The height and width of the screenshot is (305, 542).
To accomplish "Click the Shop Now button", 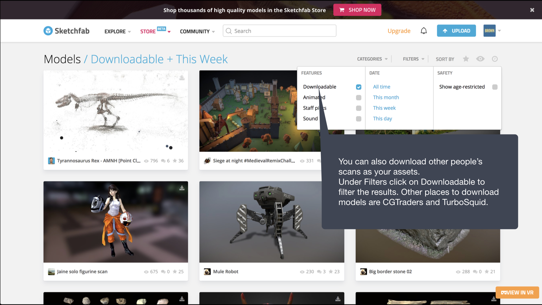I will [357, 10].
